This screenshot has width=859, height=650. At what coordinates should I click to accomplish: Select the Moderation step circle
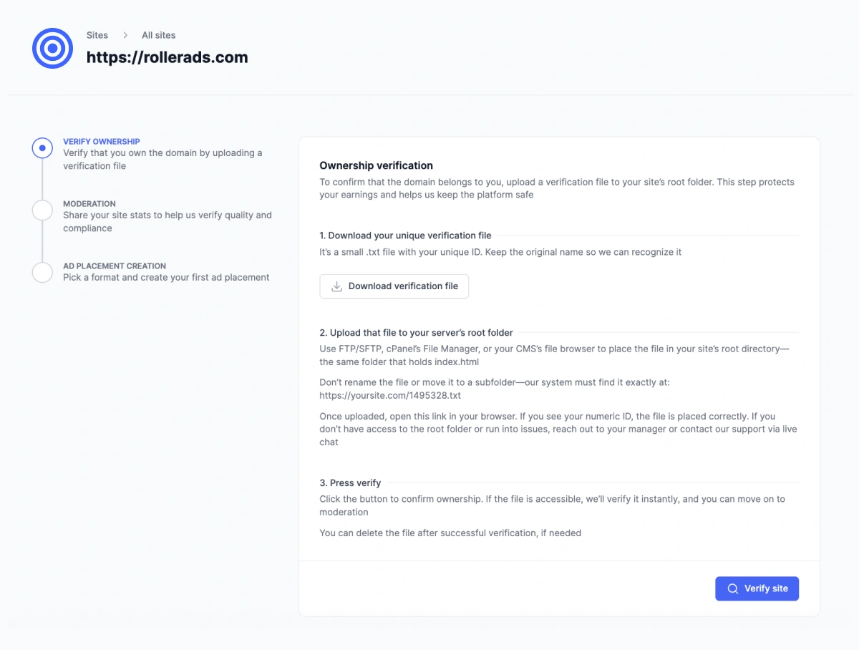[42, 210]
